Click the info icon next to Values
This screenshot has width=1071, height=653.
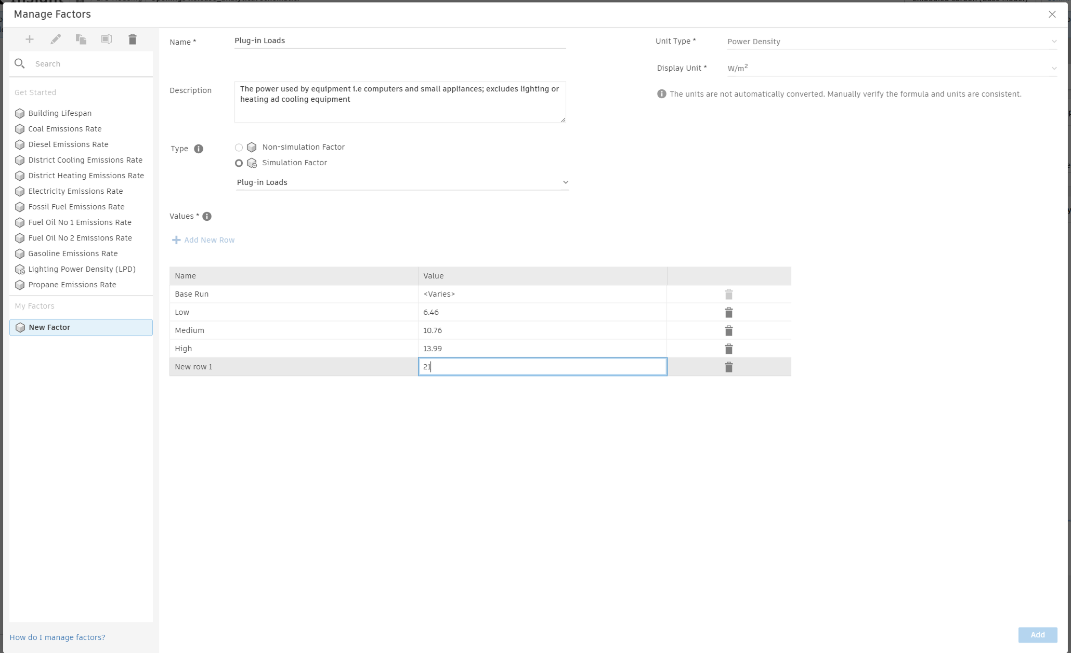(206, 217)
